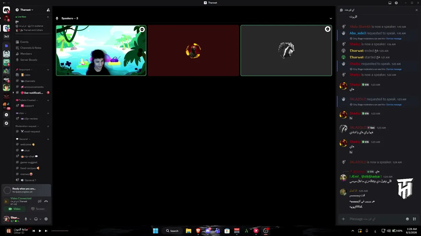The width and height of the screenshot is (421, 236).
Task: Open the Ready when you are quest card
Action: pyautogui.click(x=26, y=190)
